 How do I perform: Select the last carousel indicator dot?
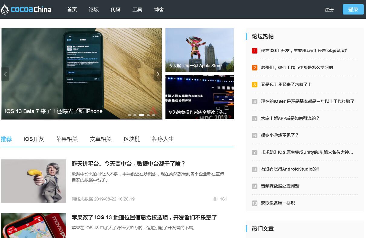pyautogui.click(x=154, y=115)
